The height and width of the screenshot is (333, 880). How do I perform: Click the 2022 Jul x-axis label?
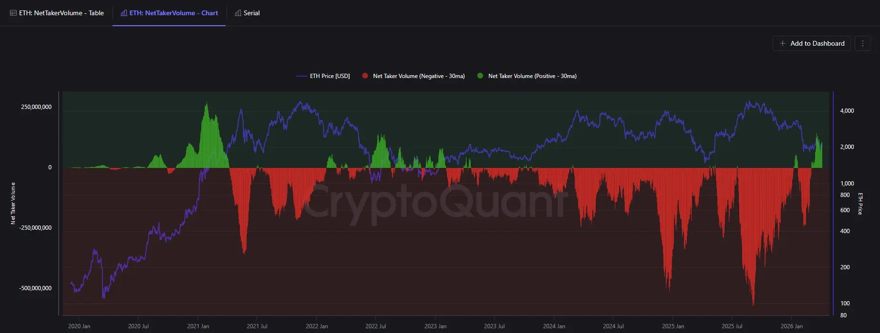[x=376, y=326]
